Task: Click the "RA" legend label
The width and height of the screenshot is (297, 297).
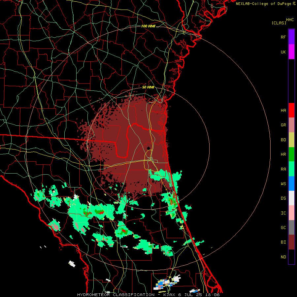Action: pos(283,169)
